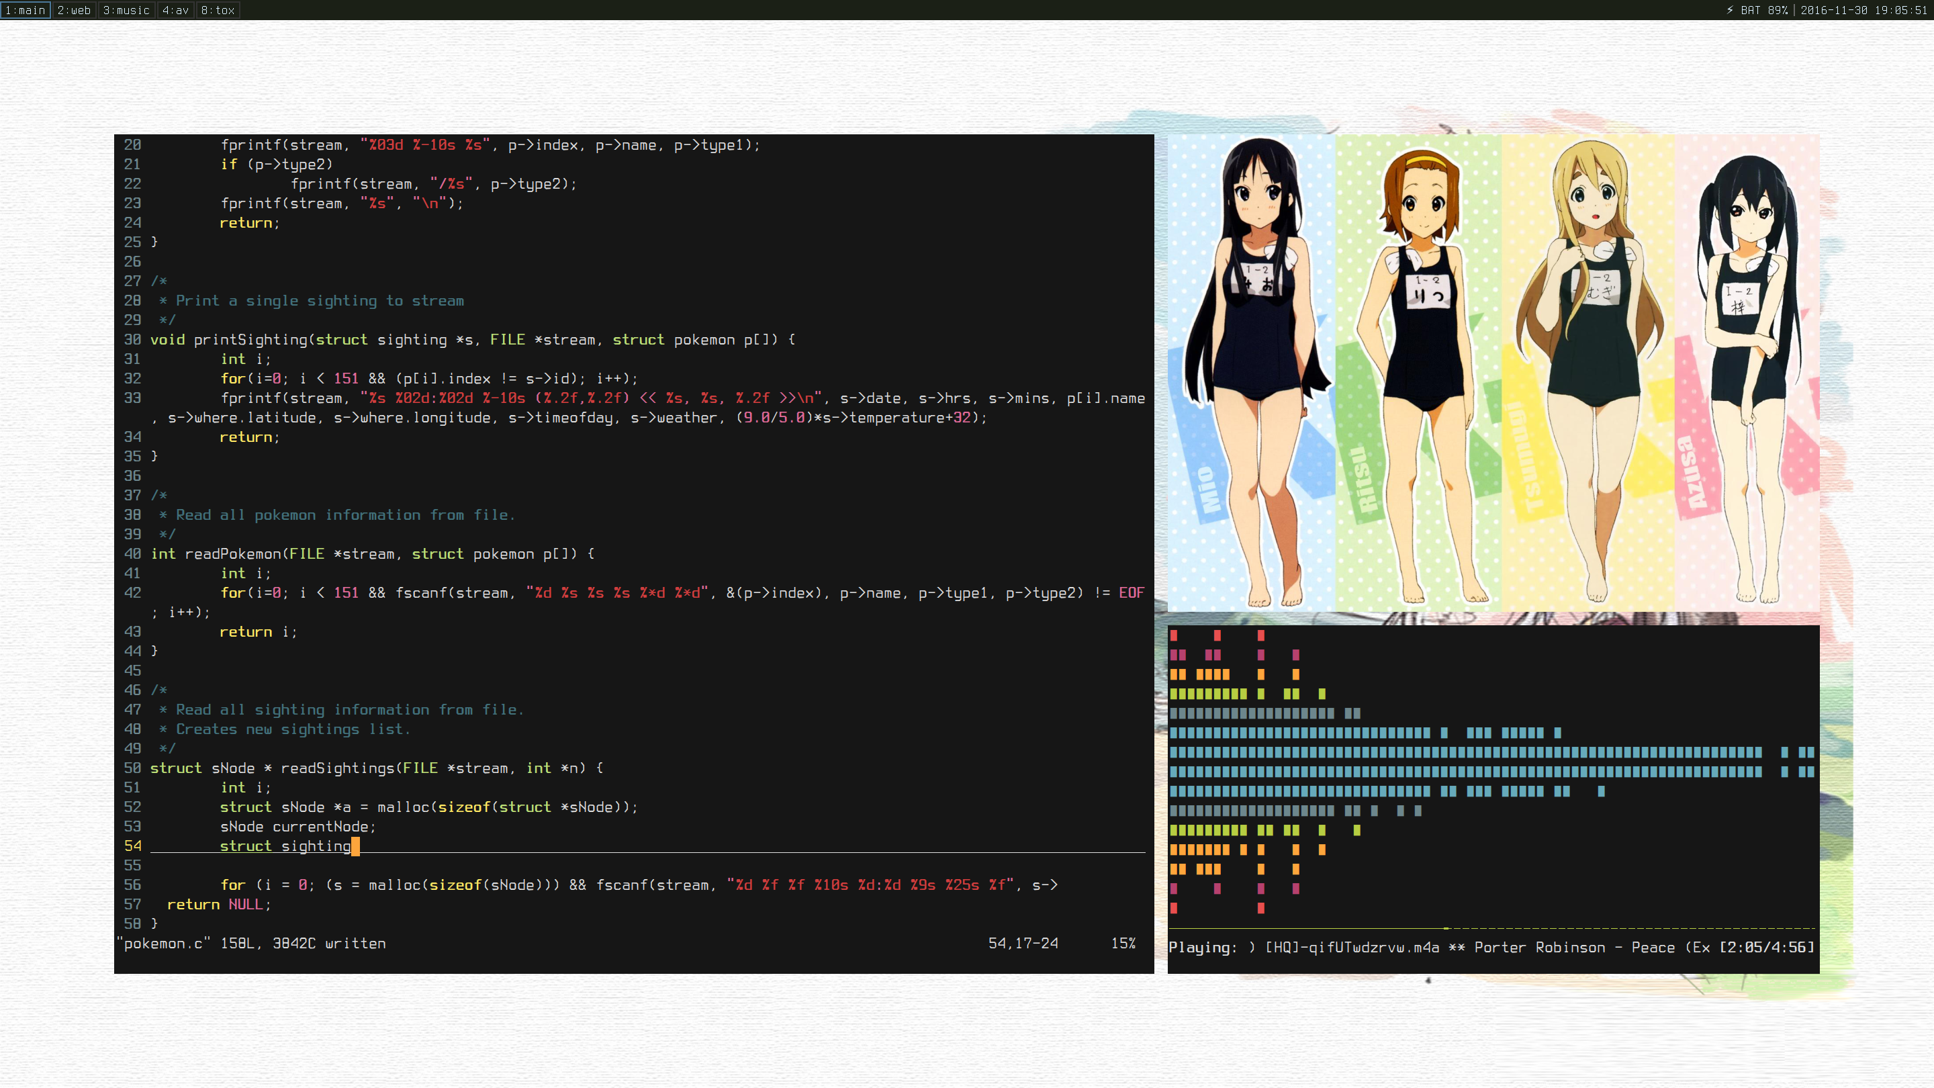Place cursor on line 30 printSighting function
Screen dimensions: 1934x1088
(250, 339)
